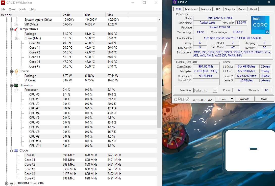Switch to the About tab in CPU-Z
Image resolution: width=275 pixels, height=186 pixels.
[253, 9]
